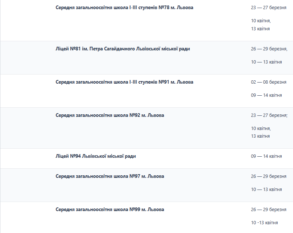This screenshot has width=293, height=233.
Task: Click the 23 — 27 березня date for school №78
Action: [x=269, y=8]
